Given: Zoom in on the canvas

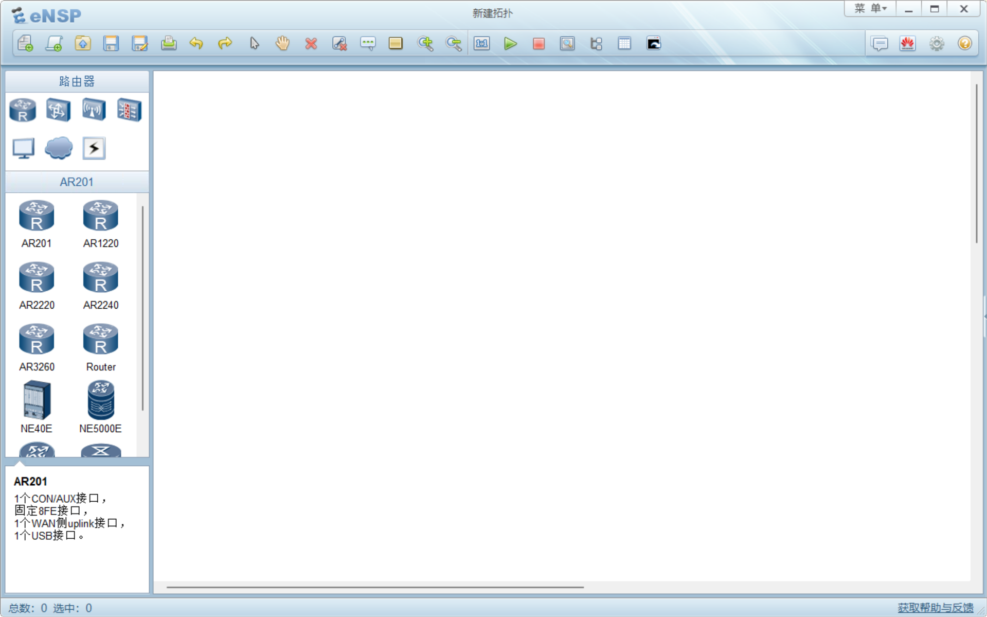Looking at the screenshot, I should (x=425, y=44).
